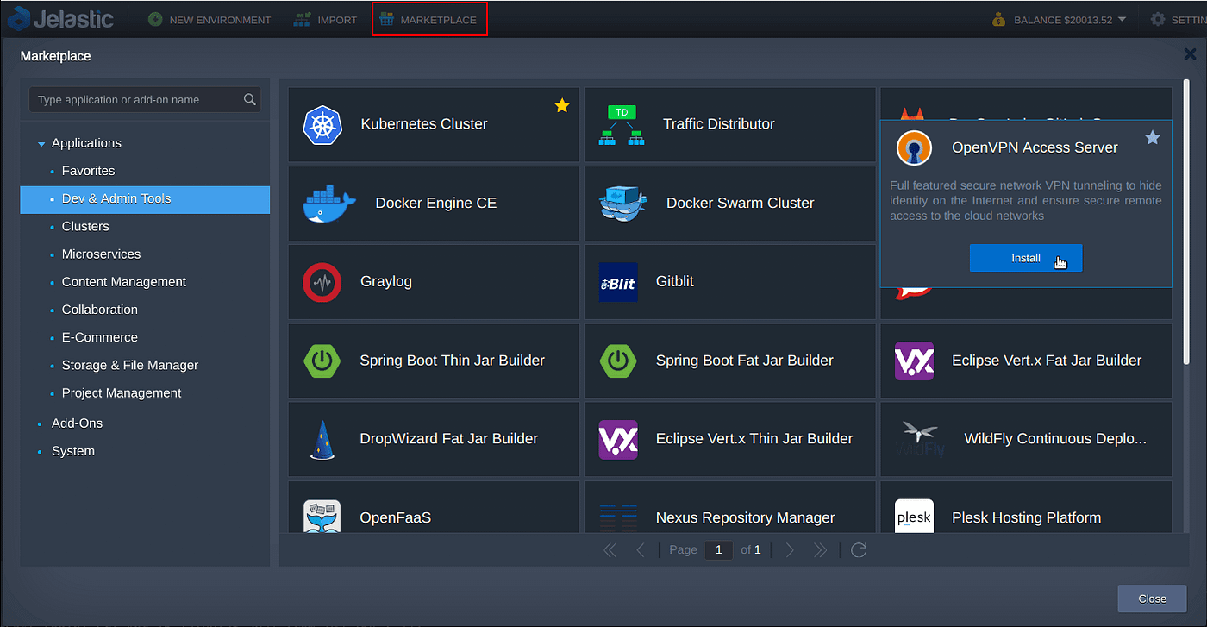
Task: Click Spring Boot Thin Jar Builder icon
Action: (x=322, y=361)
